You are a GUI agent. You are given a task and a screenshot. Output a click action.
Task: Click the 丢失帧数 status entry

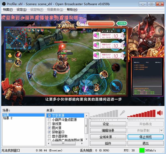point(94,150)
